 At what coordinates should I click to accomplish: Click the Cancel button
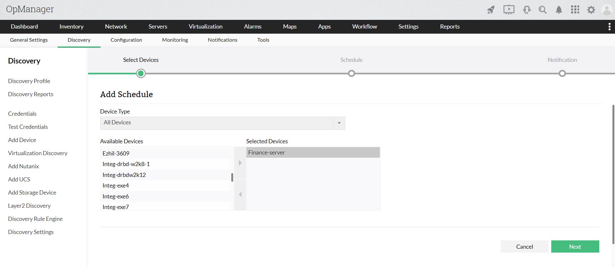point(524,246)
